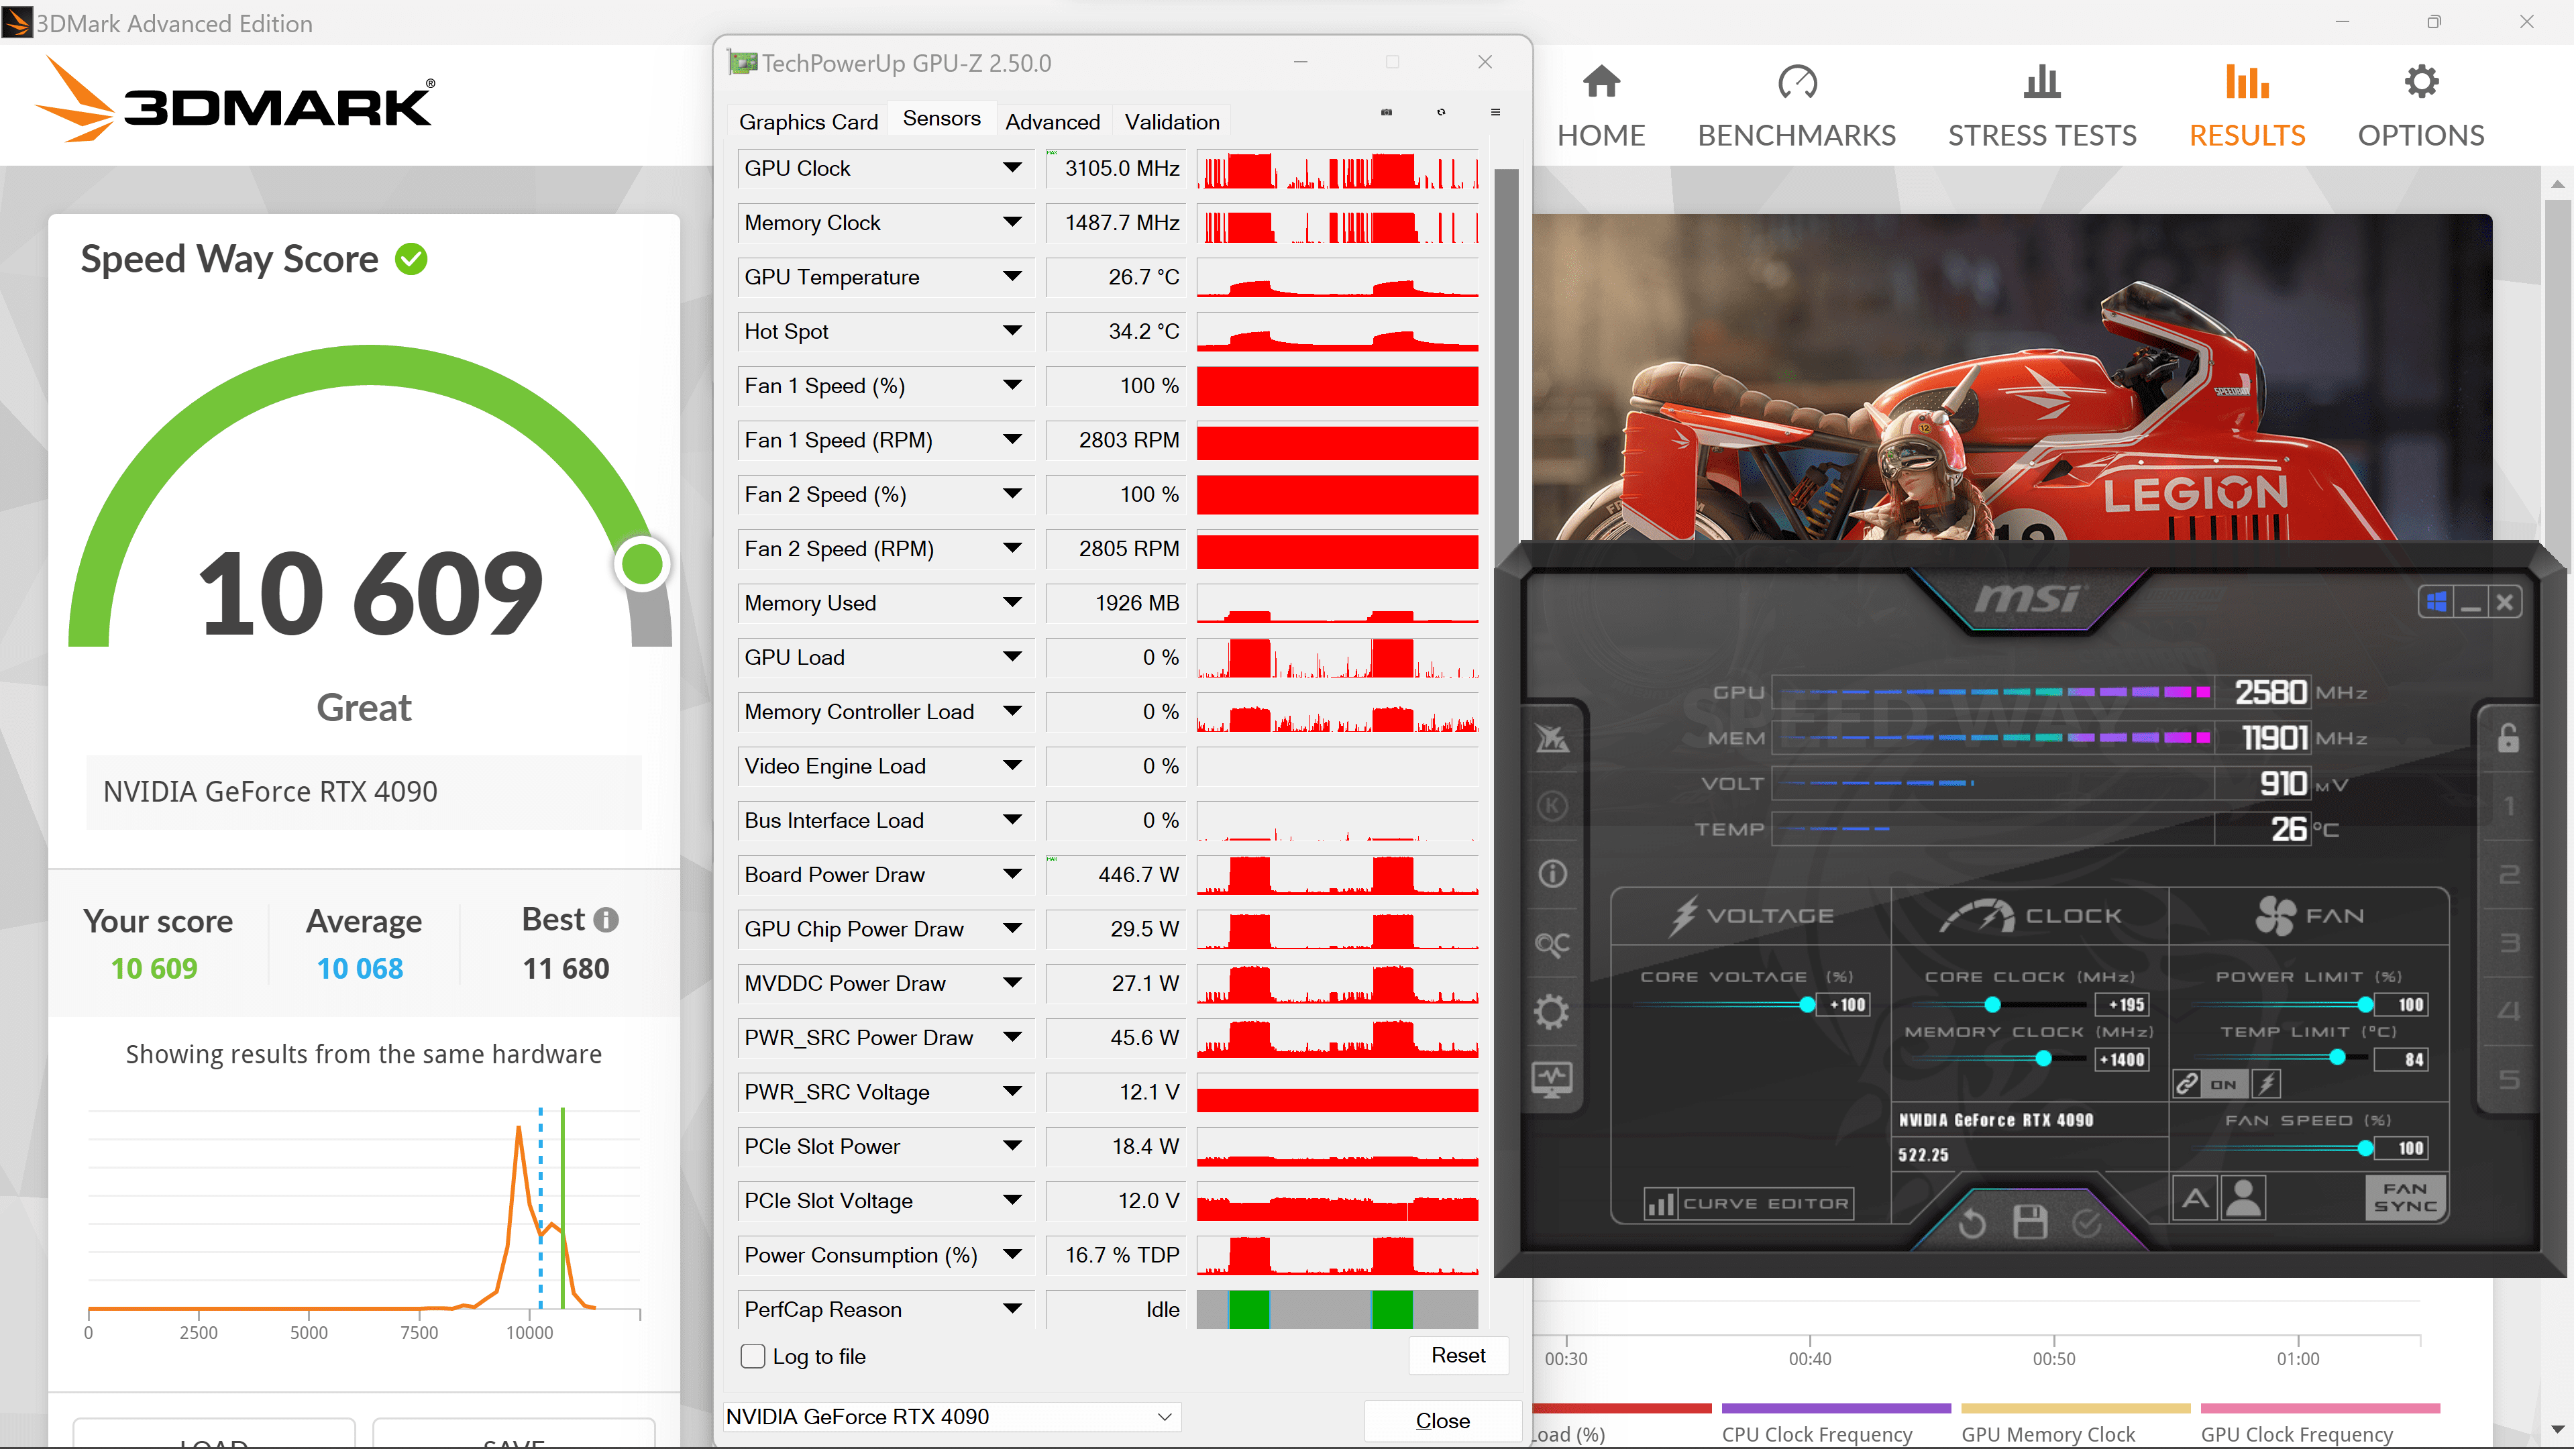Enable the Log to file checkbox
2574x1449 pixels.
753,1356
